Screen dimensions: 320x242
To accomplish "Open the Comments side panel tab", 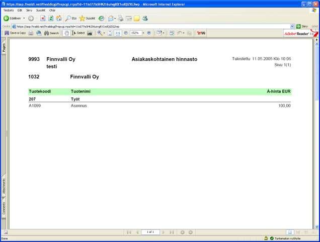I will click(x=4, y=208).
